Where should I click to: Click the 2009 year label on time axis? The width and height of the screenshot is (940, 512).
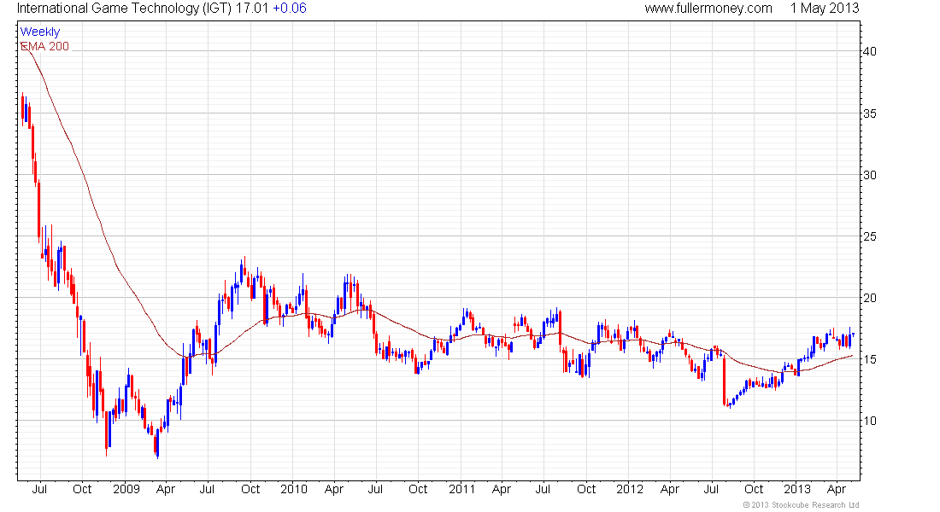point(126,489)
